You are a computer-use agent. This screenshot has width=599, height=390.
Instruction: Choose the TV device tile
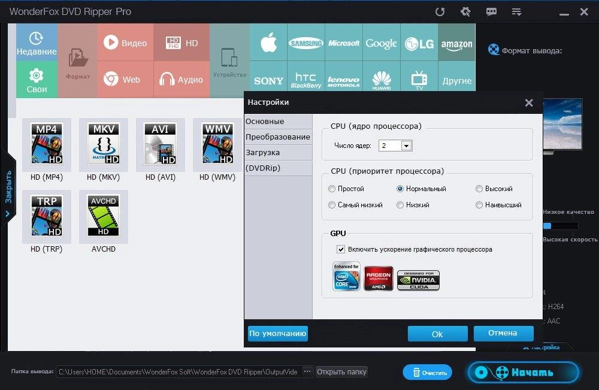[419, 77]
